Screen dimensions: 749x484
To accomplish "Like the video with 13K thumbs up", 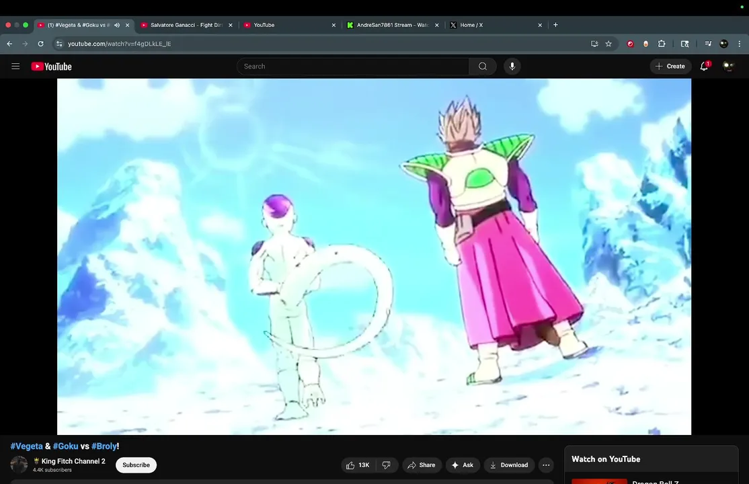I will point(358,465).
